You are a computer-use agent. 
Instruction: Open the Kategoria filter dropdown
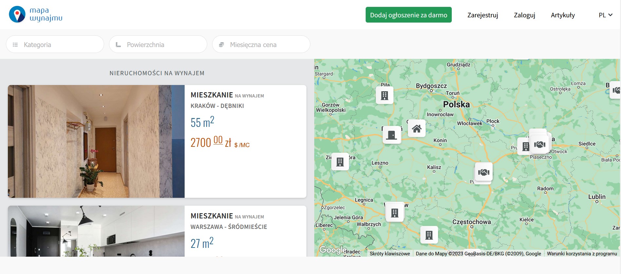click(55, 44)
